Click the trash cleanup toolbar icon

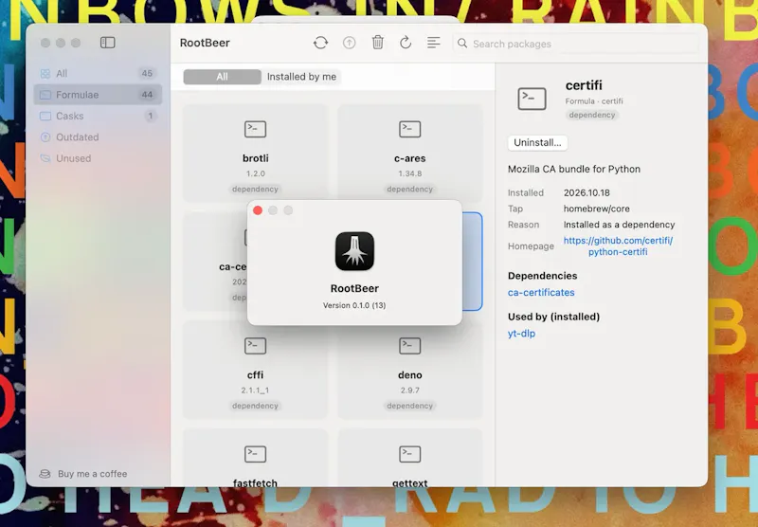coord(377,43)
